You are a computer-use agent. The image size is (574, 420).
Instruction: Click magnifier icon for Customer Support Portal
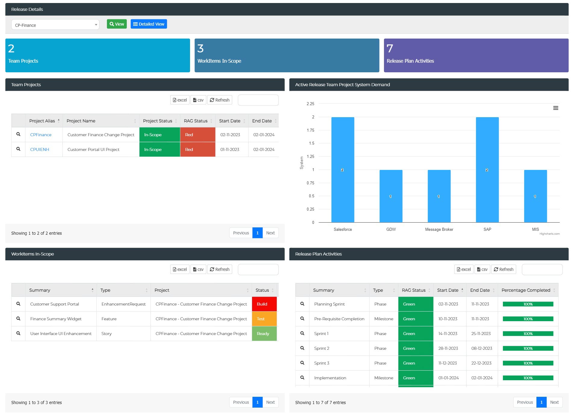click(x=18, y=304)
